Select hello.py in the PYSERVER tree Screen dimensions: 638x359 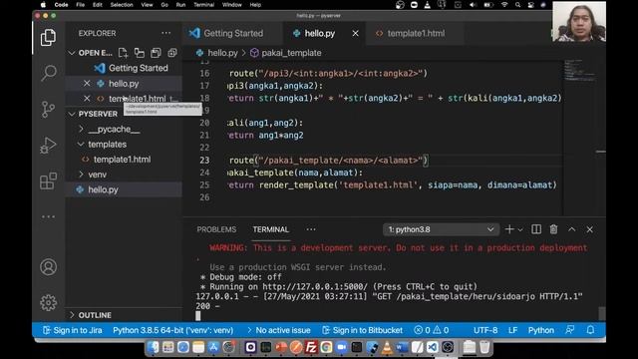point(103,189)
